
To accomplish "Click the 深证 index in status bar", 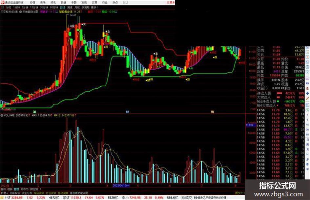I will point(66,198).
